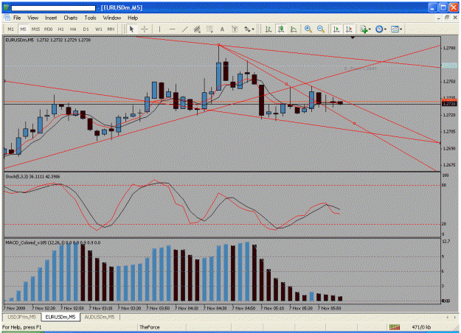Viewport: 461px width, 333px height.
Task: Open the View menu
Action: click(x=33, y=18)
